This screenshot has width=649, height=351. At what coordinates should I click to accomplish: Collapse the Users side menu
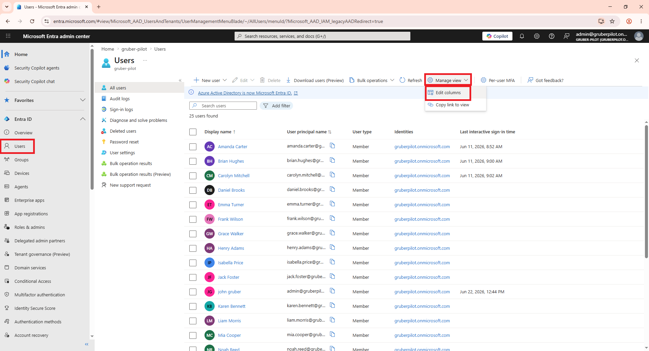(x=180, y=80)
